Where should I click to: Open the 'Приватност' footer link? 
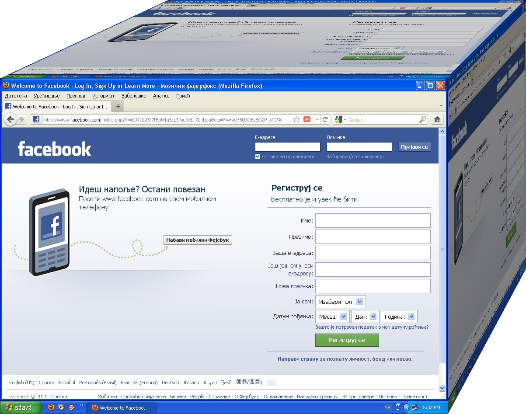(x=415, y=397)
